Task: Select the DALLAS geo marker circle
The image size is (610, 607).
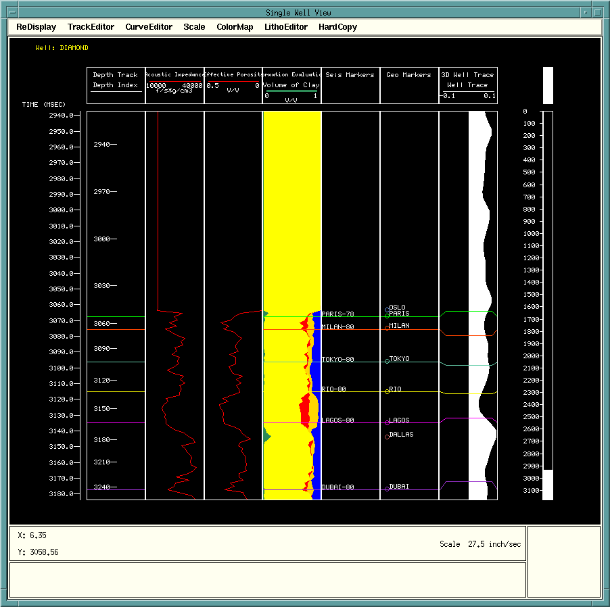Action: click(387, 437)
